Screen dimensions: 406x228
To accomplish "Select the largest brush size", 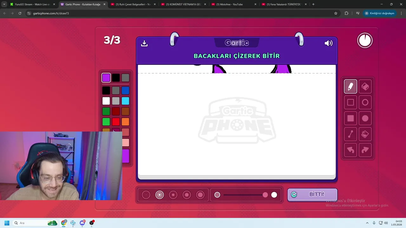I will point(200,195).
